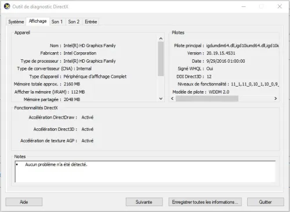The image size is (290, 212).
Task: Switch to the Système tab
Action: click(16, 21)
